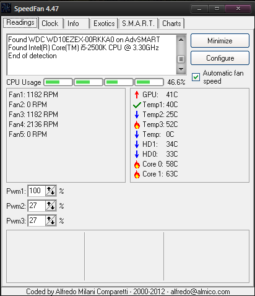This screenshot has height=296, width=255.
Task: Click the flame icon beside Core 0
Action: (x=137, y=164)
